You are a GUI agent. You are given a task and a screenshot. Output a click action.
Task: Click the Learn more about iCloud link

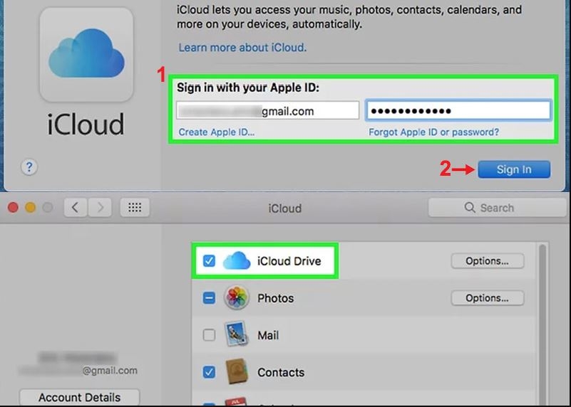(242, 48)
